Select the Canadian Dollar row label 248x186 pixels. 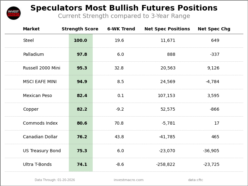(x=40, y=137)
